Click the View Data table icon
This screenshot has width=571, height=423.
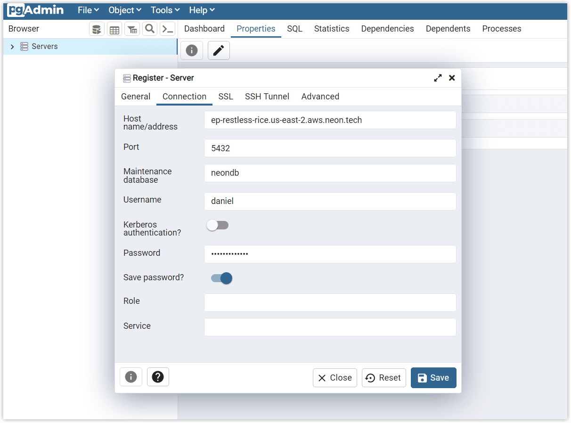coord(114,29)
